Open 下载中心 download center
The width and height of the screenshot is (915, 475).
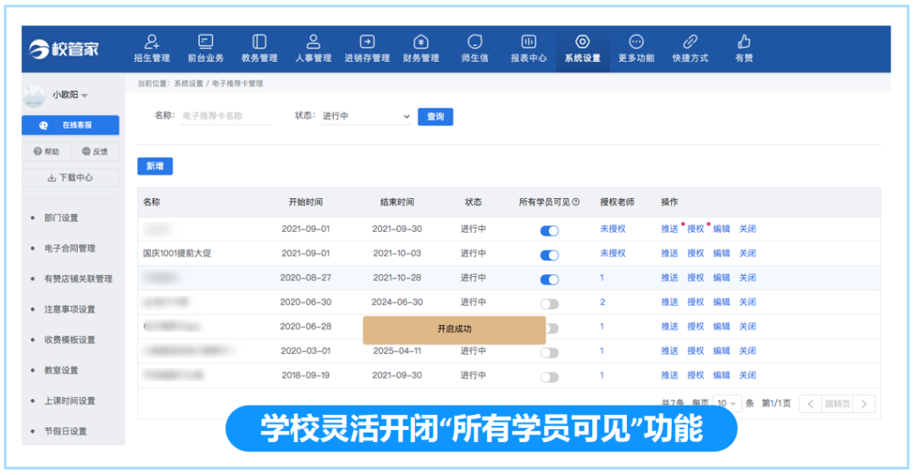(70, 178)
